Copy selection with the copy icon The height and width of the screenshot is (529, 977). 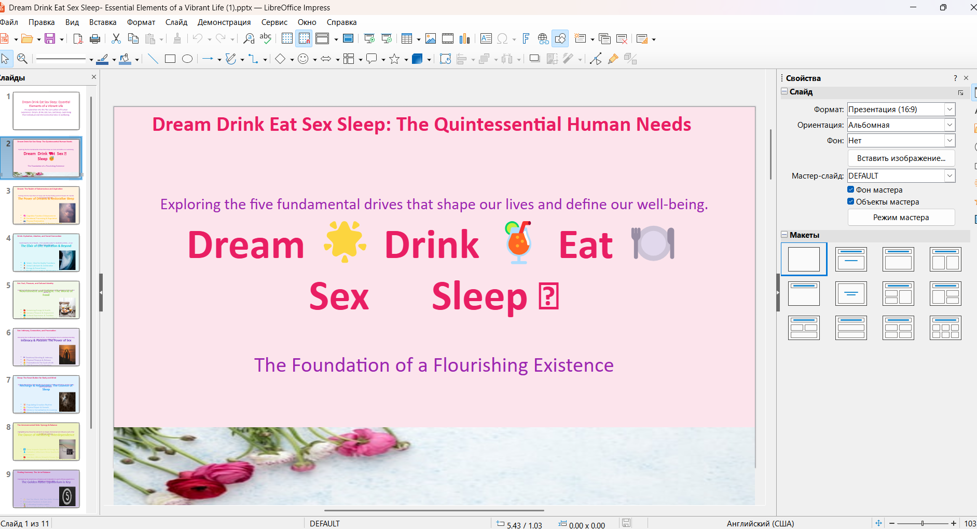coord(133,39)
